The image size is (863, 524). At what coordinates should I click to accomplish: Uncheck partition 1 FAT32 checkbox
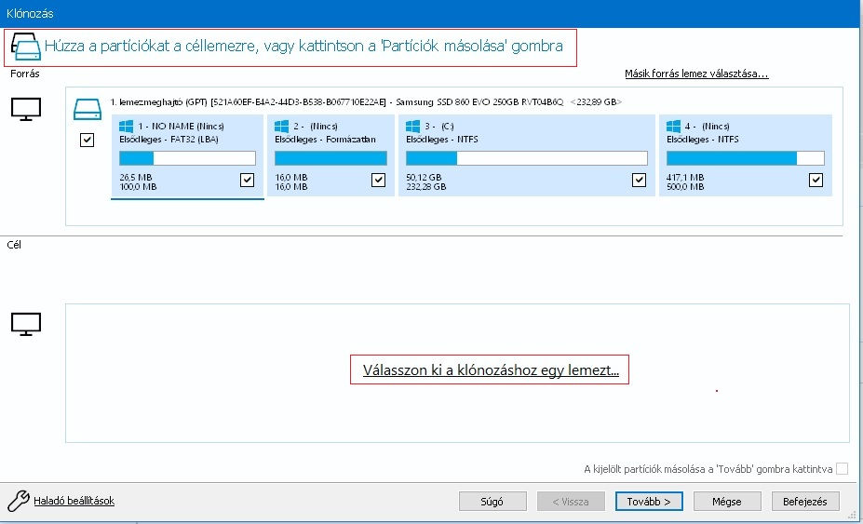point(247,181)
